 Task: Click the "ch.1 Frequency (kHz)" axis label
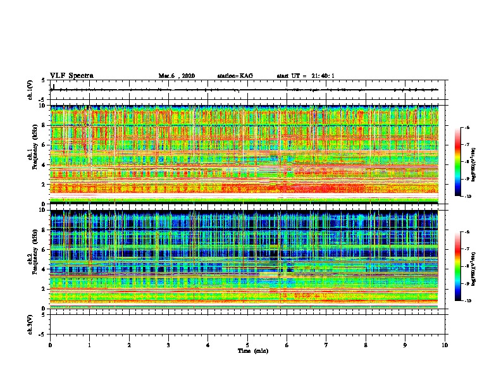point(32,147)
